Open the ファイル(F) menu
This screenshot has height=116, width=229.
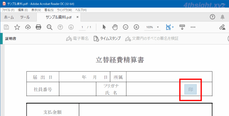[8, 10]
